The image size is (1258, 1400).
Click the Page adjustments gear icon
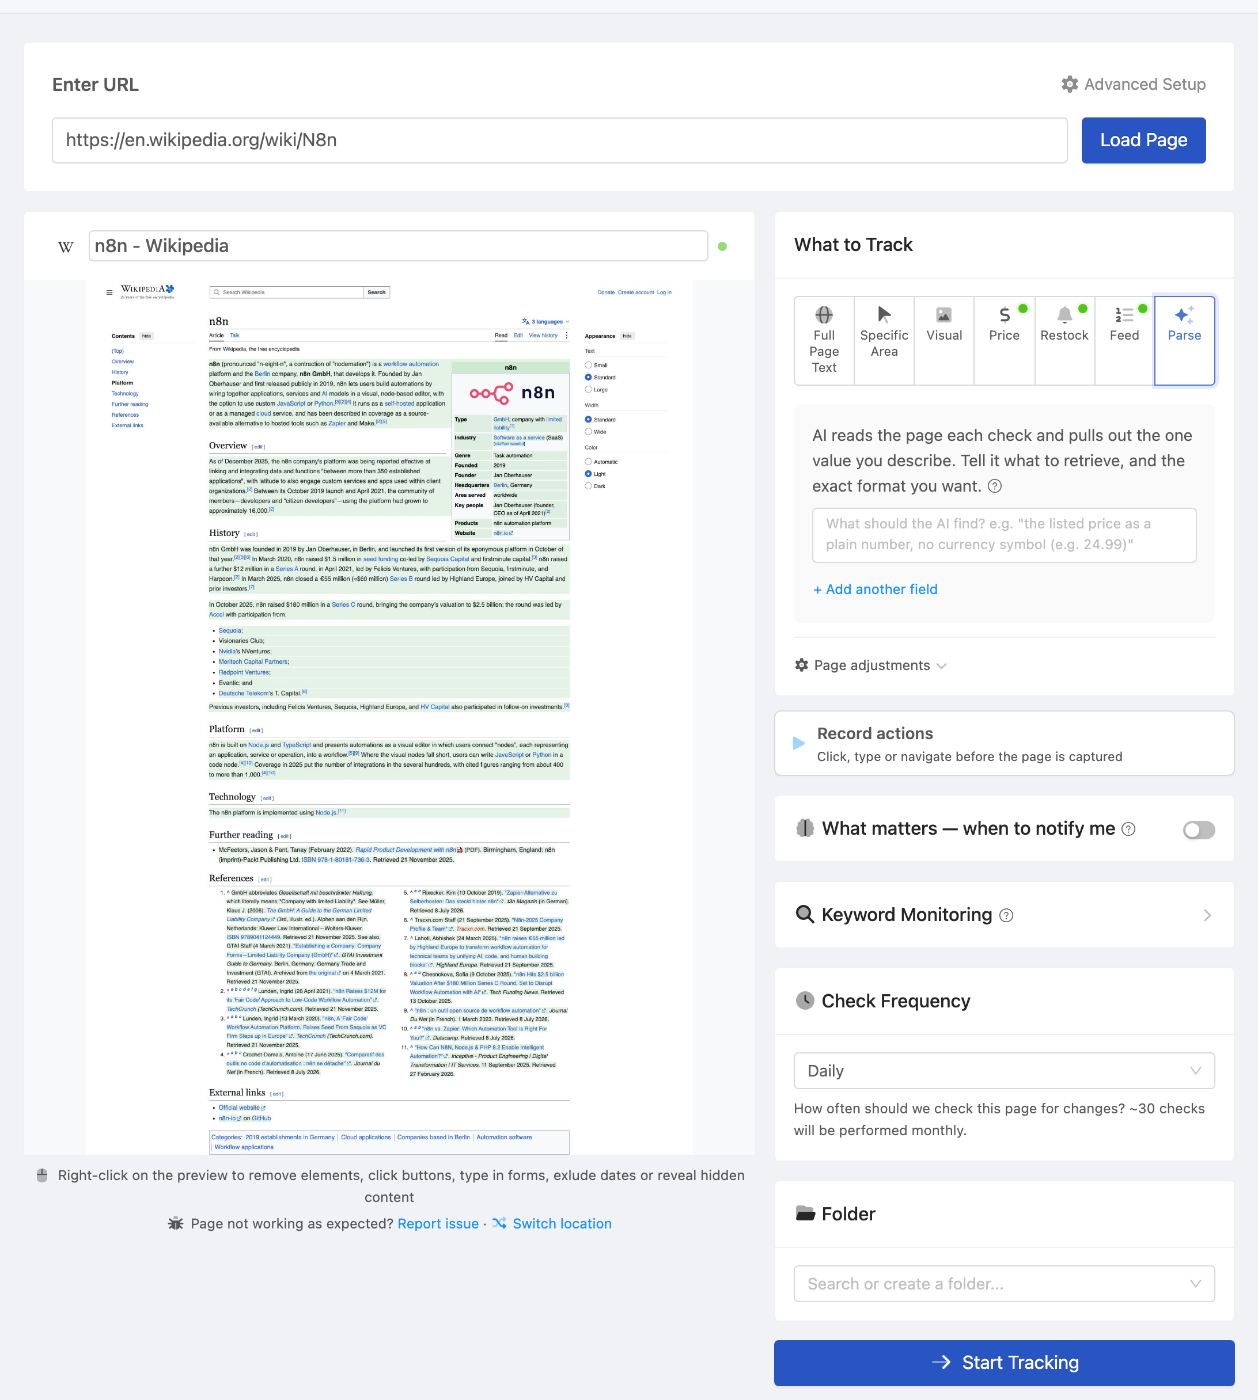pos(802,665)
